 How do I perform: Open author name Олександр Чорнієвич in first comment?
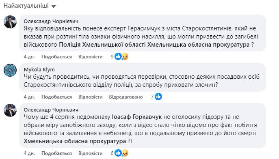pyautogui.click(x=51, y=21)
